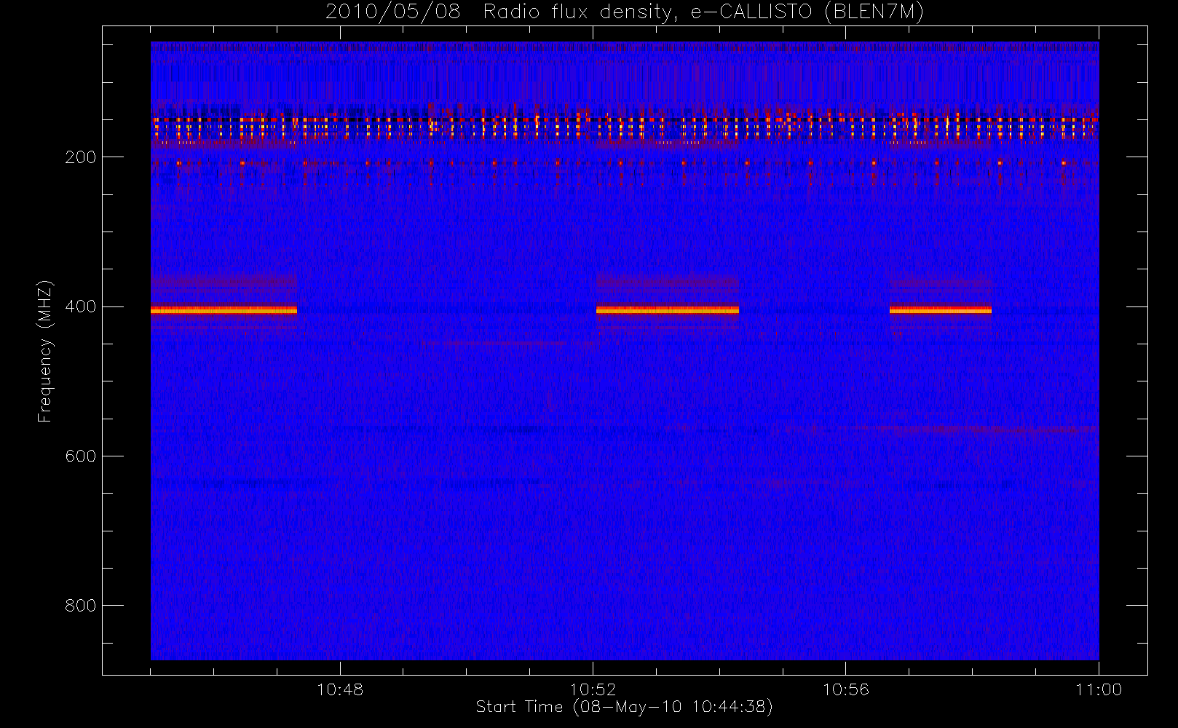Click the 400 frequency tick label
Image resolution: width=1178 pixels, height=728 pixels.
coord(80,306)
